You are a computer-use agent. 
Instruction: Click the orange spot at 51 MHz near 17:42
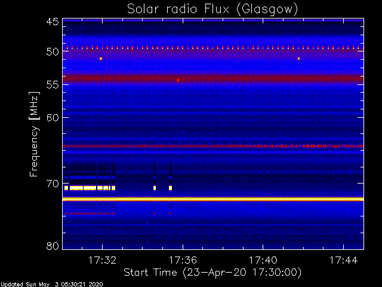pyautogui.click(x=298, y=59)
